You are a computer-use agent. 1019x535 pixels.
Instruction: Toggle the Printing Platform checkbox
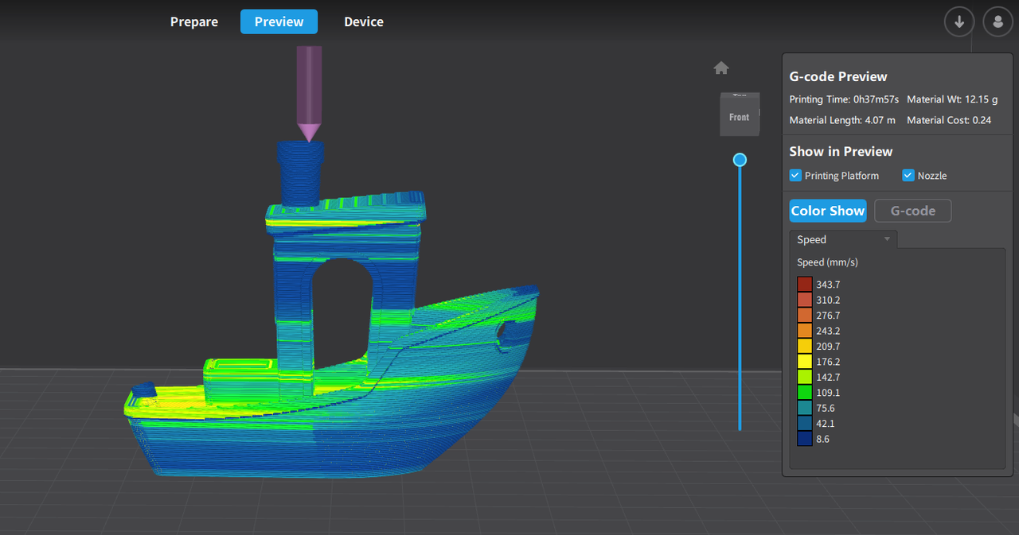pos(795,176)
